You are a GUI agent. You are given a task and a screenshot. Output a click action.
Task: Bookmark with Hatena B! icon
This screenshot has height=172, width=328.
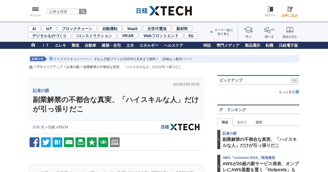57,142
